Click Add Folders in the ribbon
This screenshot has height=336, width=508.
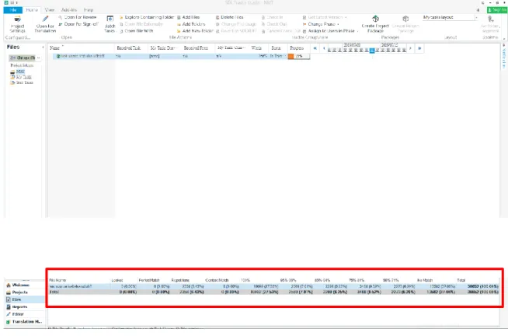coord(191,24)
